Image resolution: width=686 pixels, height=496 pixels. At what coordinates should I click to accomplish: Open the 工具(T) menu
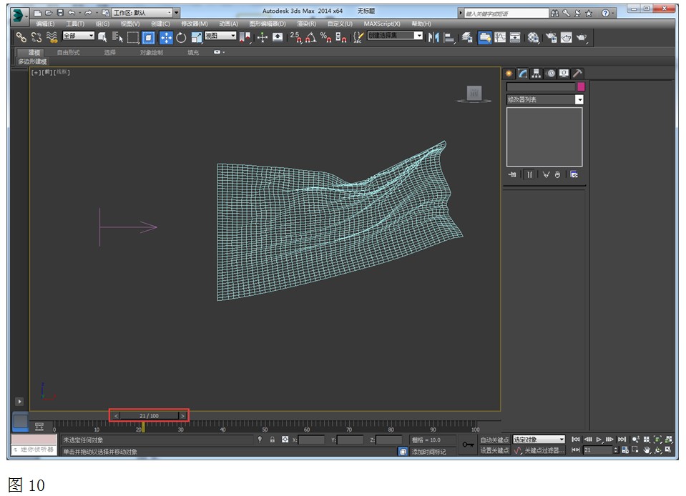(x=75, y=24)
